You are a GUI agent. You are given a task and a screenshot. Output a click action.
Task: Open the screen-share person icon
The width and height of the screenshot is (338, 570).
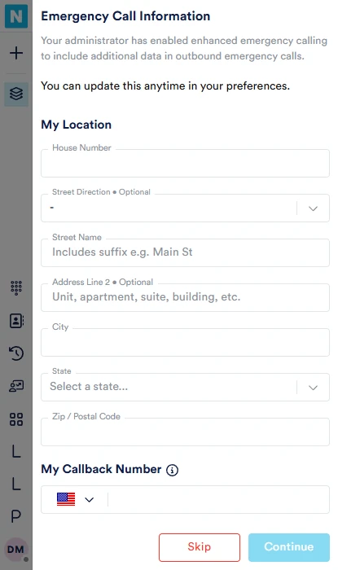16,386
